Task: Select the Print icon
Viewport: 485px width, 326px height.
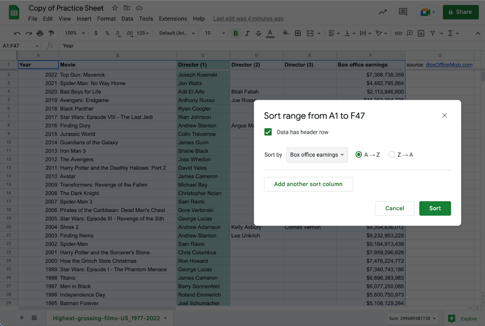Action: (40, 33)
